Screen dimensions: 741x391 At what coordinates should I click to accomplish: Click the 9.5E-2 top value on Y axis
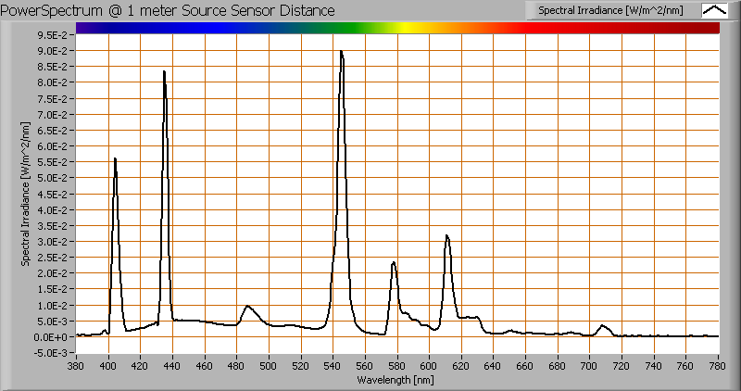tap(52, 34)
